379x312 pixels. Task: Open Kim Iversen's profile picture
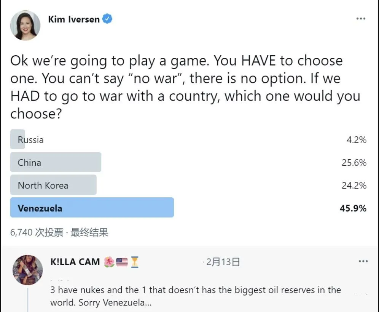click(25, 26)
